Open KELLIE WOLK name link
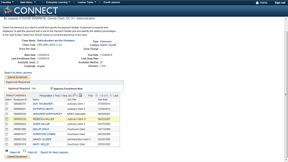 click(41, 129)
